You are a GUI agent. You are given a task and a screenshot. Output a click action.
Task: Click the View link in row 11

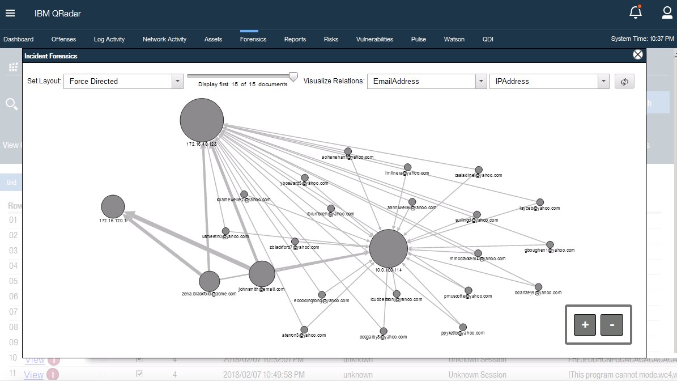[x=33, y=375]
